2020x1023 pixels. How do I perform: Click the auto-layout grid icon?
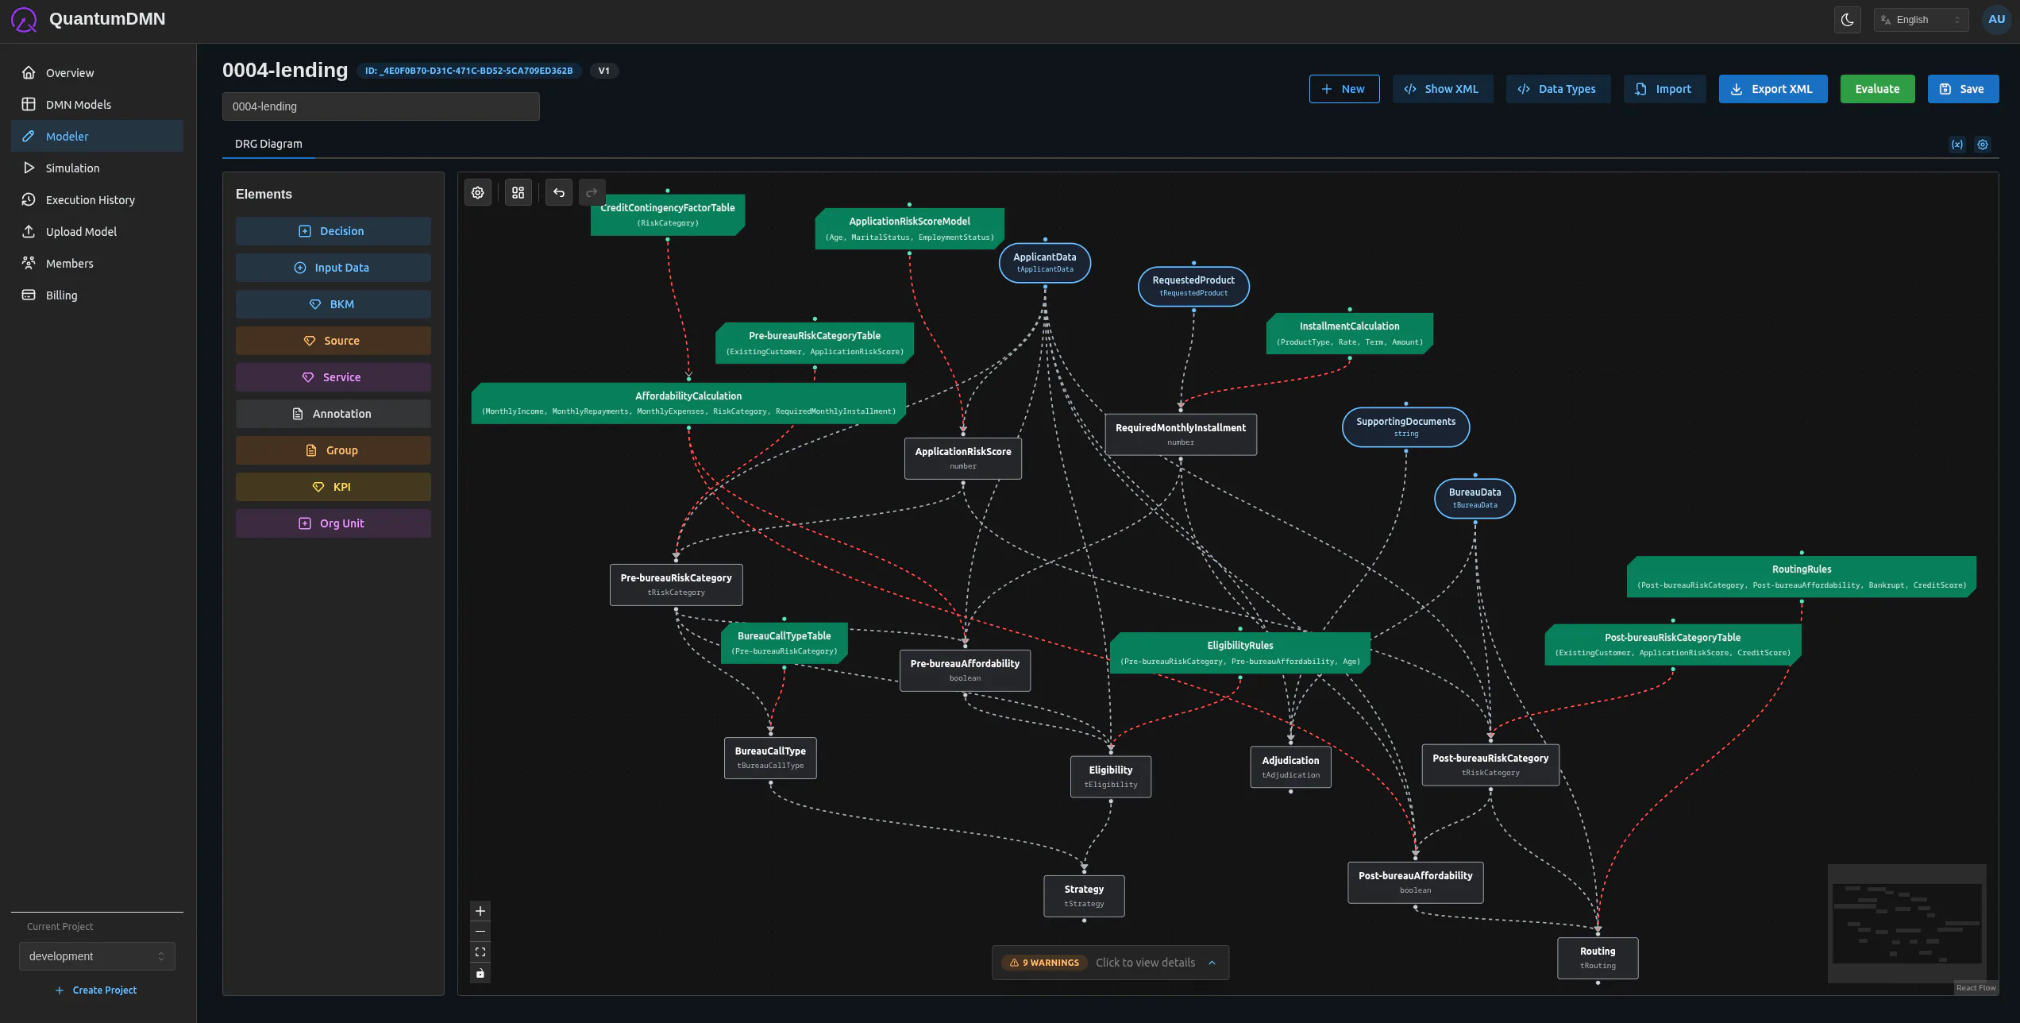(x=518, y=192)
